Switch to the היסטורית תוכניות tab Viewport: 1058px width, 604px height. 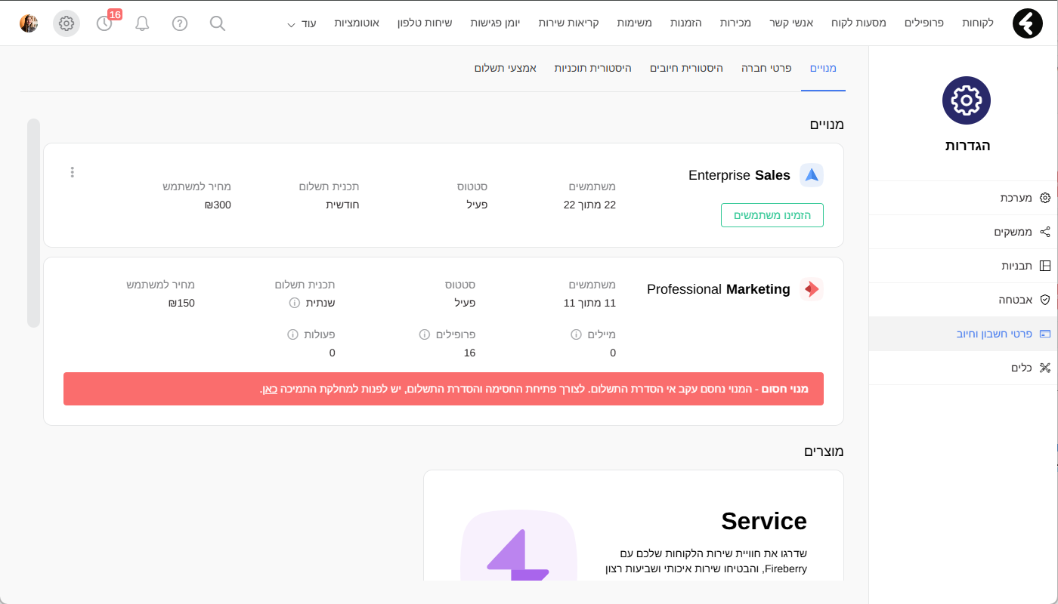592,68
